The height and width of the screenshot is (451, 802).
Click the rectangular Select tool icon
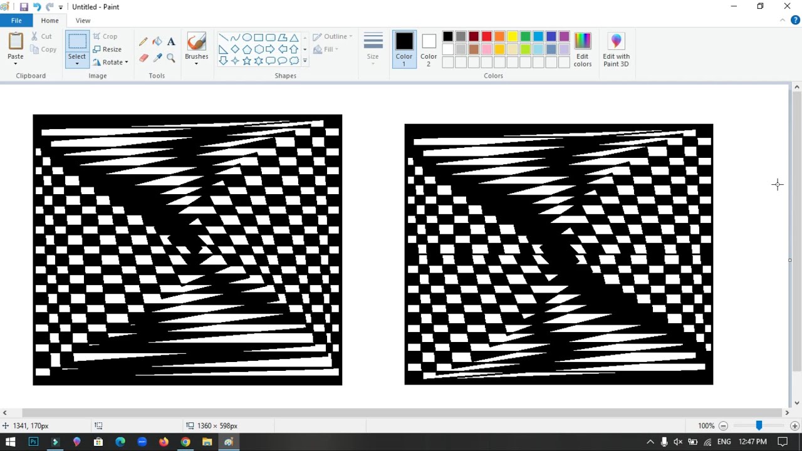point(77,42)
